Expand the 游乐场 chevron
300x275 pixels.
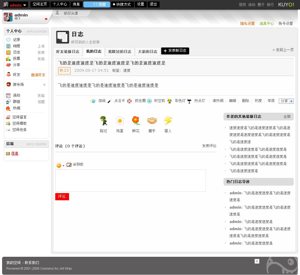click(45, 85)
